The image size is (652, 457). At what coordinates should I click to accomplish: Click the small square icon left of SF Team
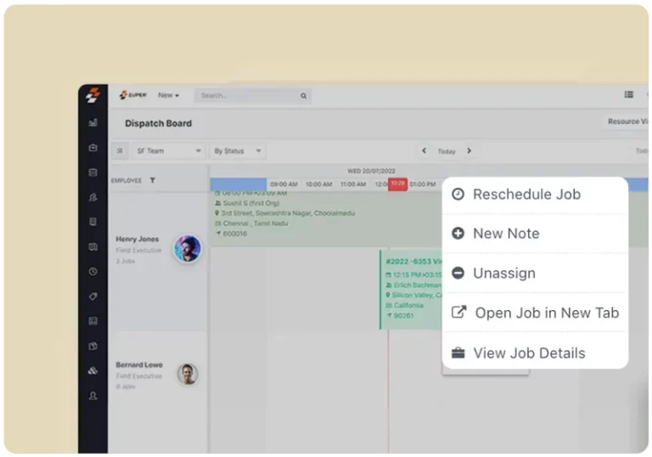120,150
